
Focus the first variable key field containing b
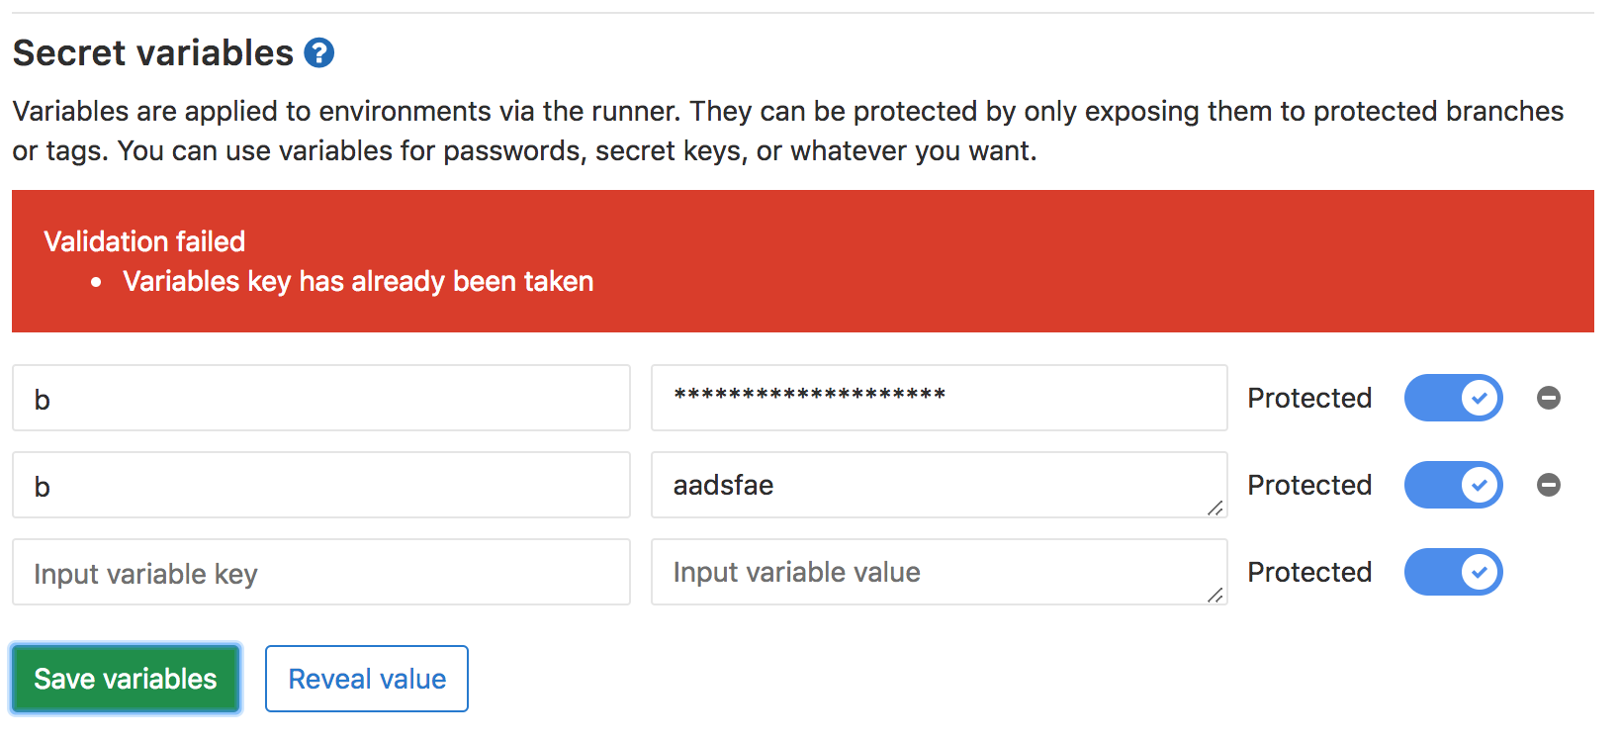[x=321, y=398]
